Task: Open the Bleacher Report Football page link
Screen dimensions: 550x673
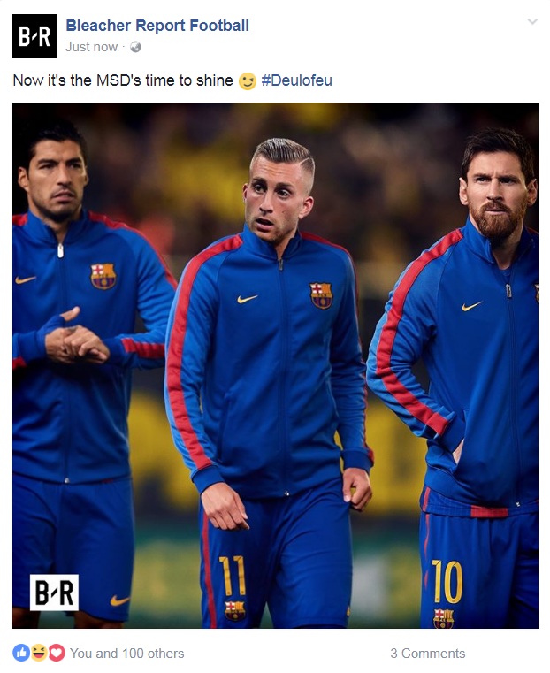Action: tap(157, 26)
